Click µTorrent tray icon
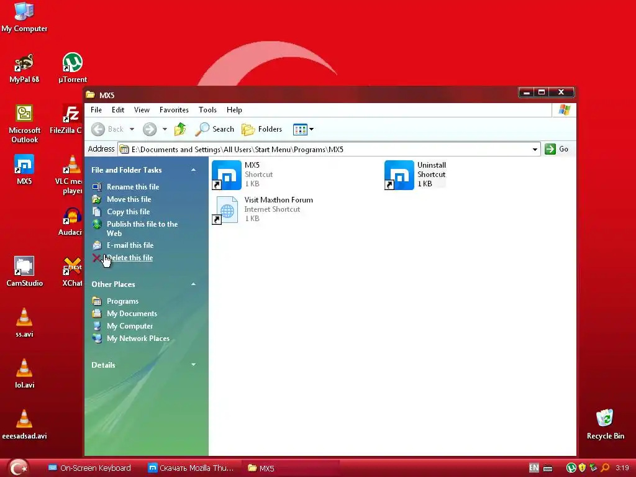This screenshot has width=636, height=477. pyautogui.click(x=571, y=468)
